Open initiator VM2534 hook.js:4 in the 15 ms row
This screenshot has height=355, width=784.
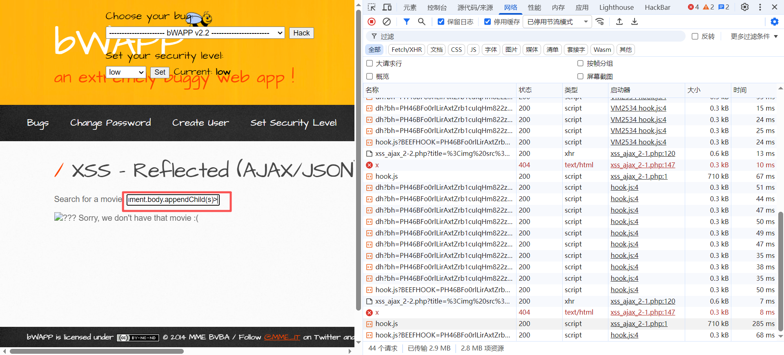click(638, 108)
